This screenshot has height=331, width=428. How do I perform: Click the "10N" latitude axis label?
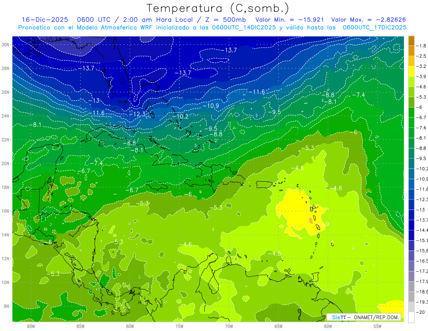(6, 282)
